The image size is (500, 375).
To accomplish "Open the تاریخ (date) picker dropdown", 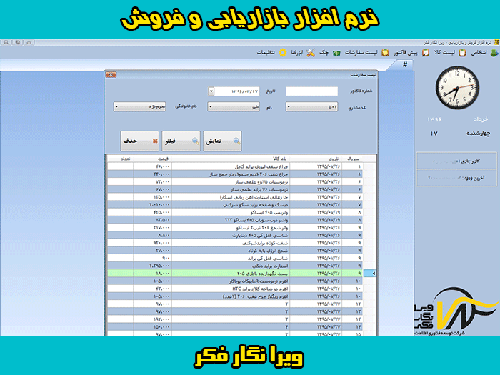I will tap(211, 91).
